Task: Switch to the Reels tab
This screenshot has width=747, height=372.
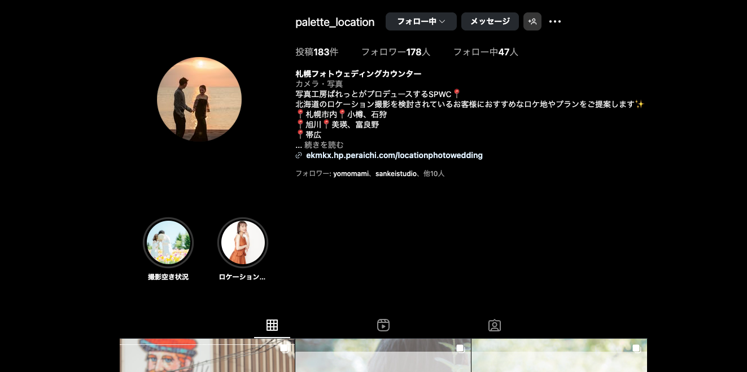Action: tap(383, 325)
